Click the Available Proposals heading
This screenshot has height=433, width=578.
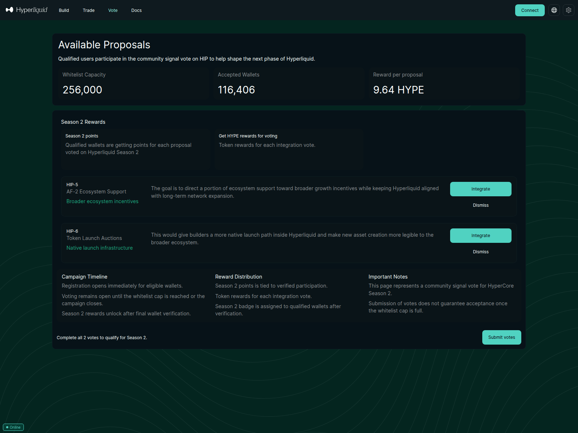pos(104,45)
